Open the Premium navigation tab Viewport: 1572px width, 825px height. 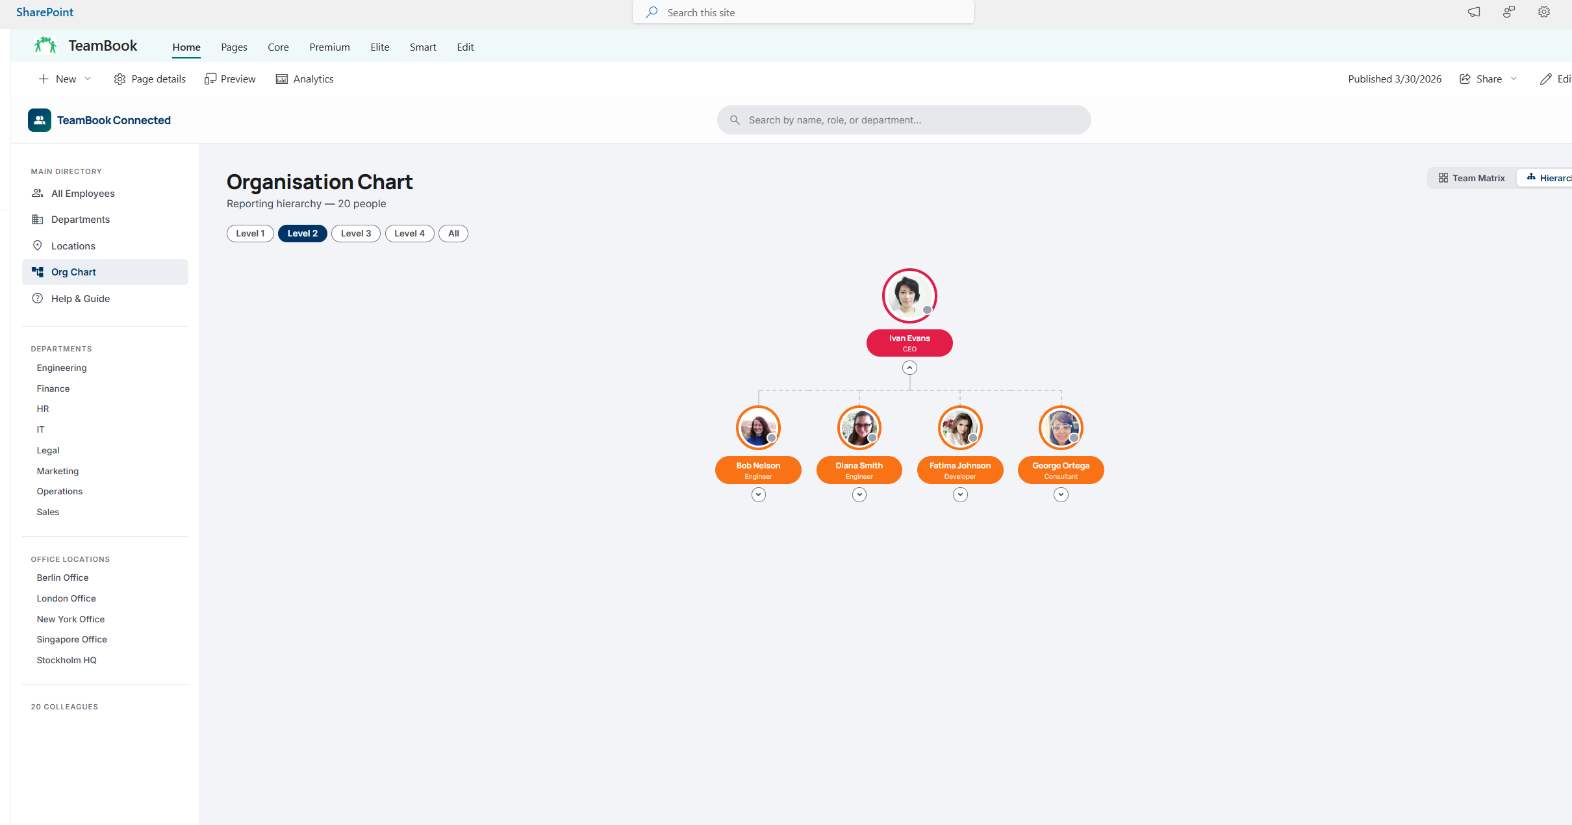pyautogui.click(x=329, y=47)
